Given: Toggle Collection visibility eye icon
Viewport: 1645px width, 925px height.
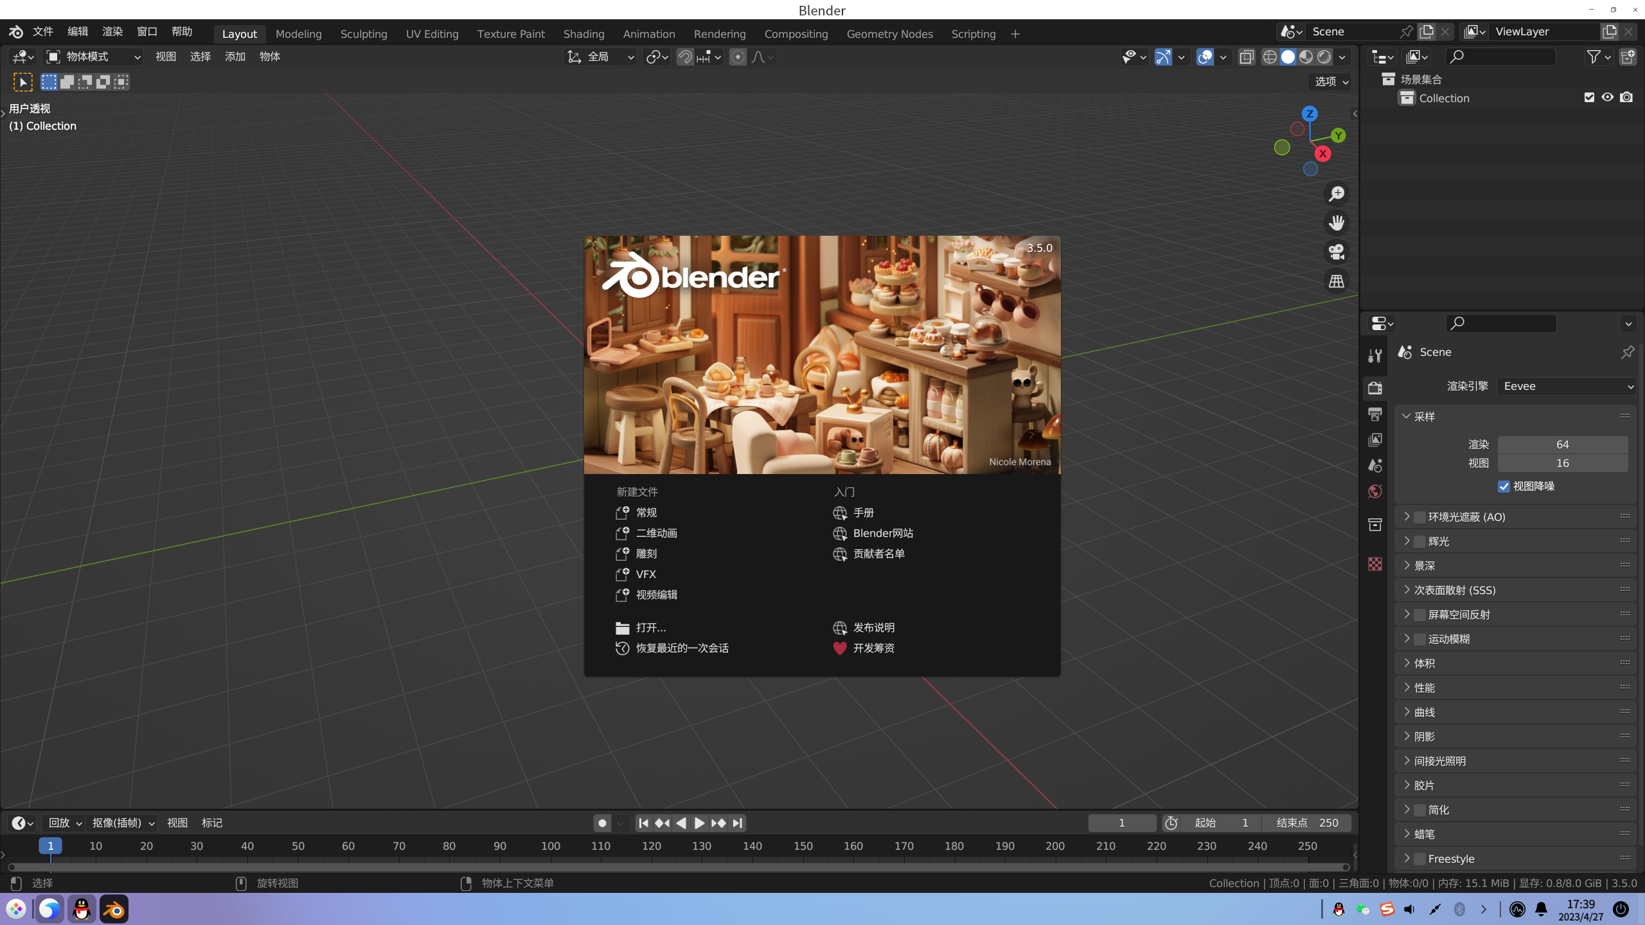Looking at the screenshot, I should [1607, 98].
